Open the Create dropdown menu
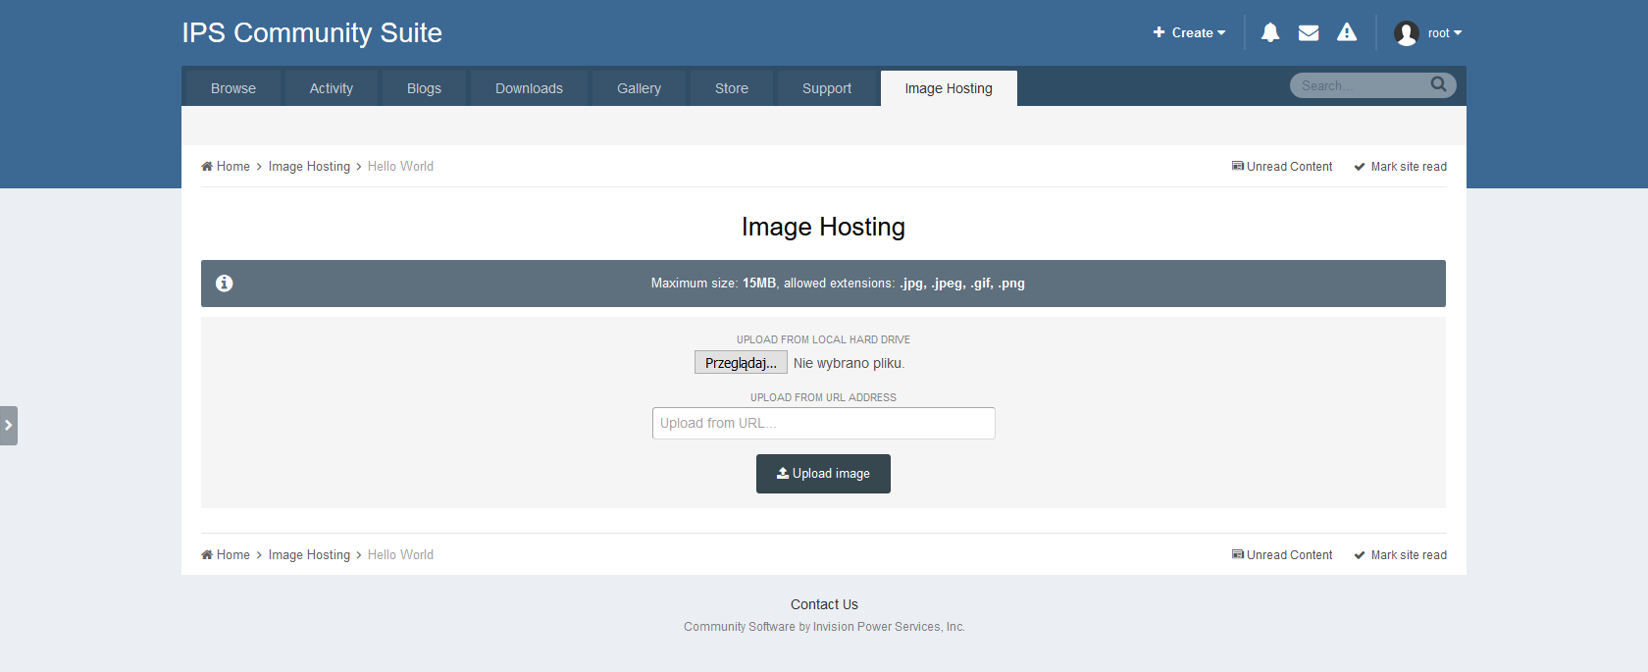The height and width of the screenshot is (672, 1648). click(x=1189, y=32)
